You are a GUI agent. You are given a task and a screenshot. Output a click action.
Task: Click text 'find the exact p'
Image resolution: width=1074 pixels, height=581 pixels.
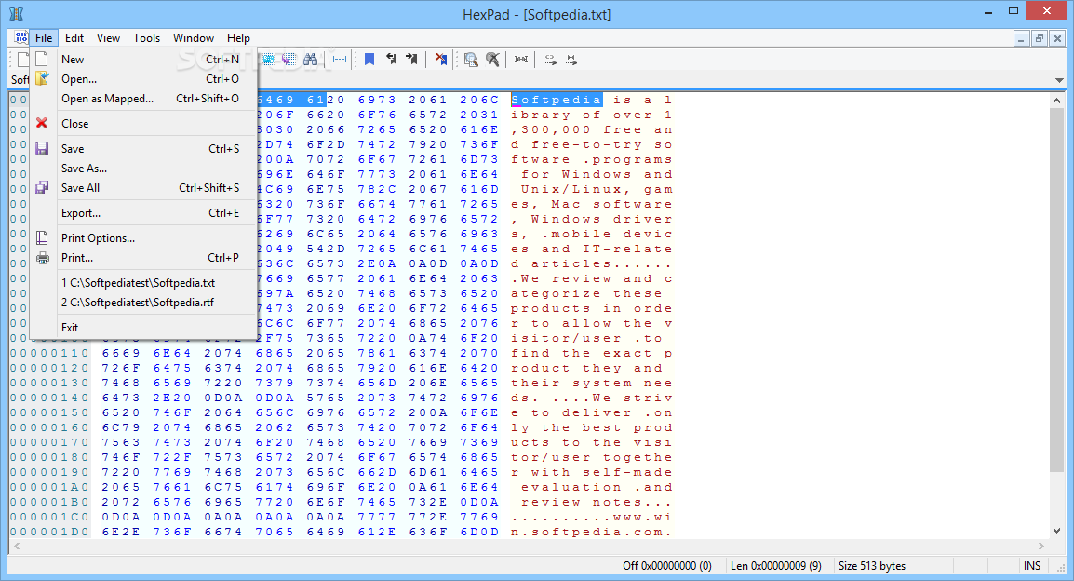pos(592,354)
